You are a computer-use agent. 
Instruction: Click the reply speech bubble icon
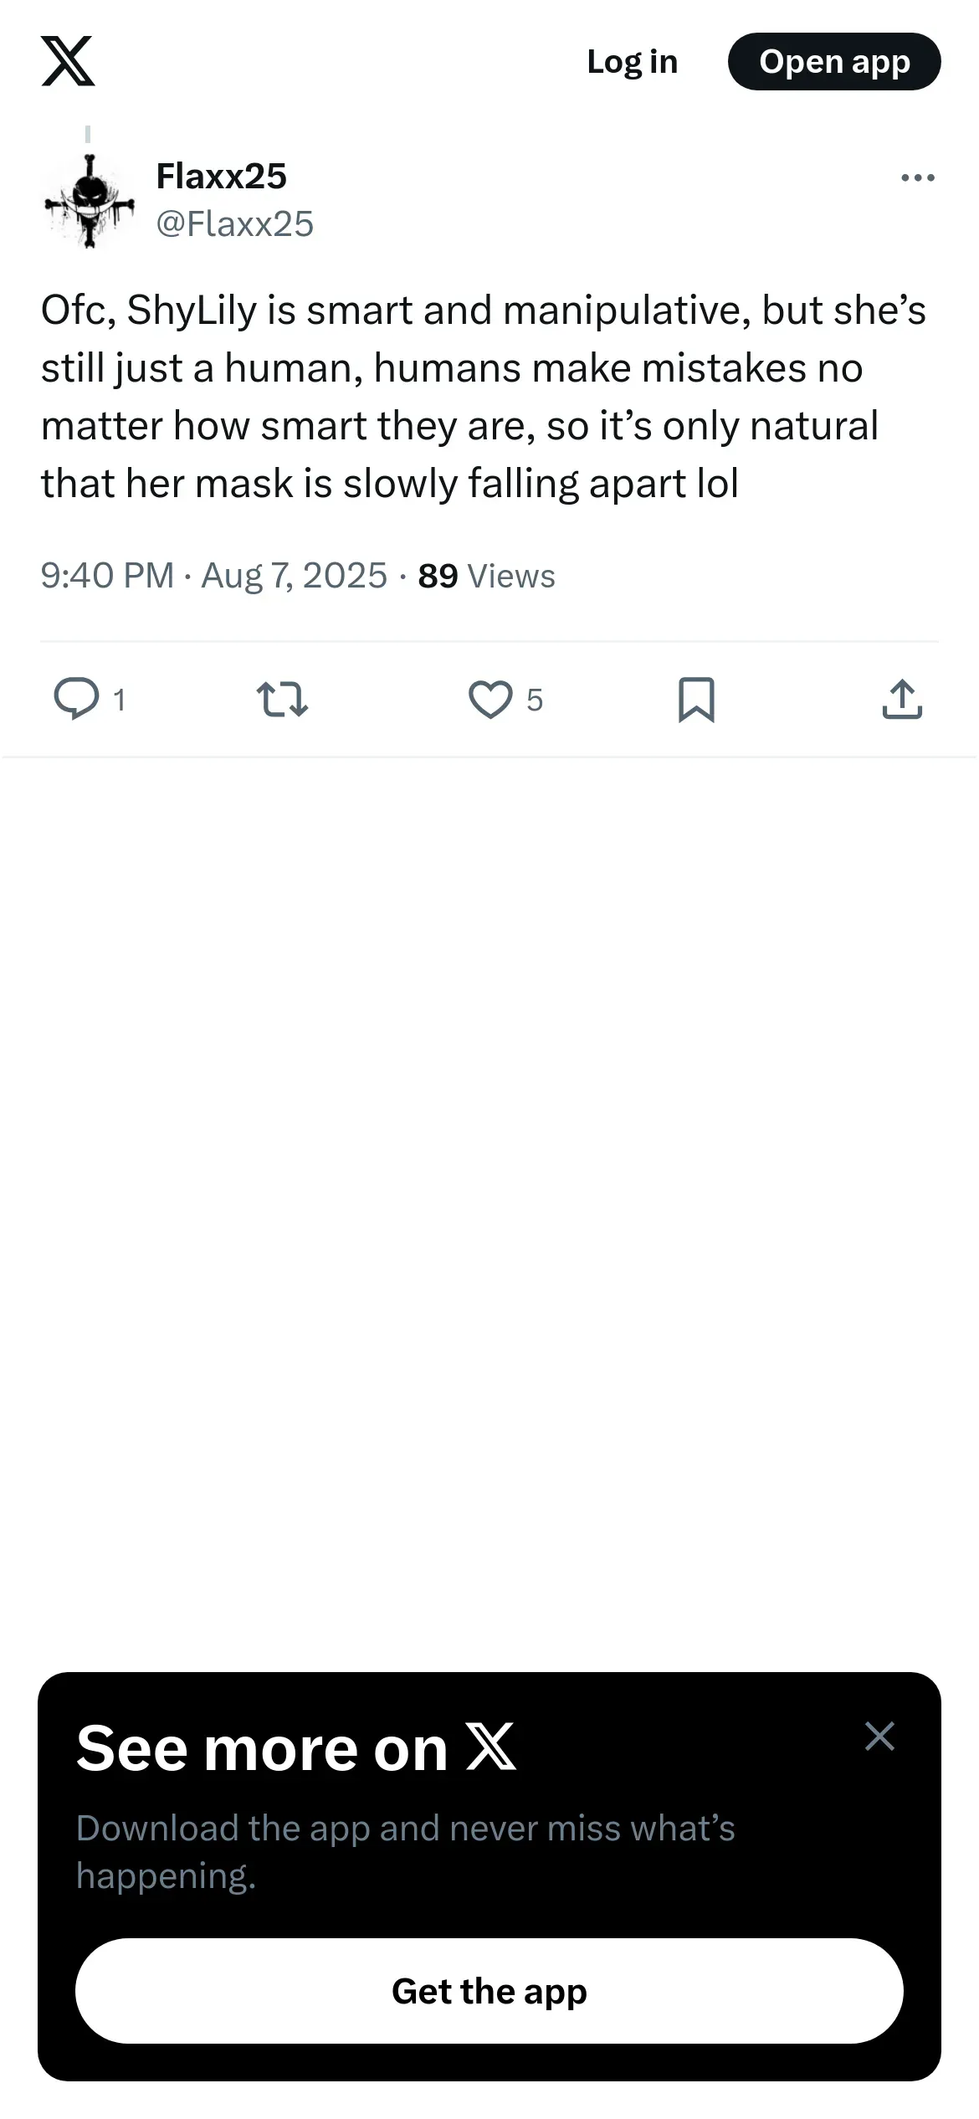point(76,700)
